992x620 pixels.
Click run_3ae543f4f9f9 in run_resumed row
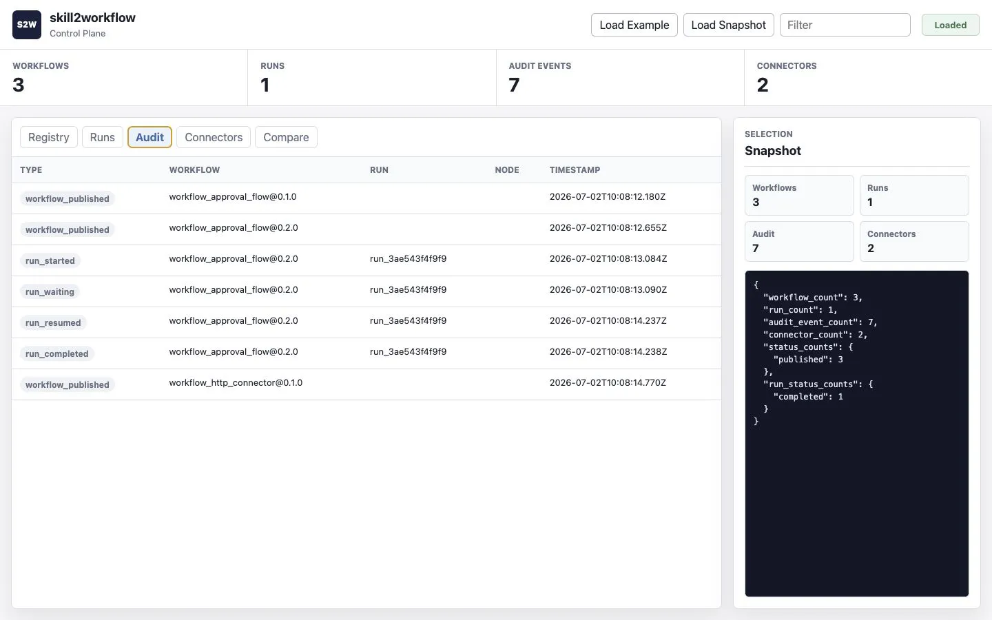point(408,321)
